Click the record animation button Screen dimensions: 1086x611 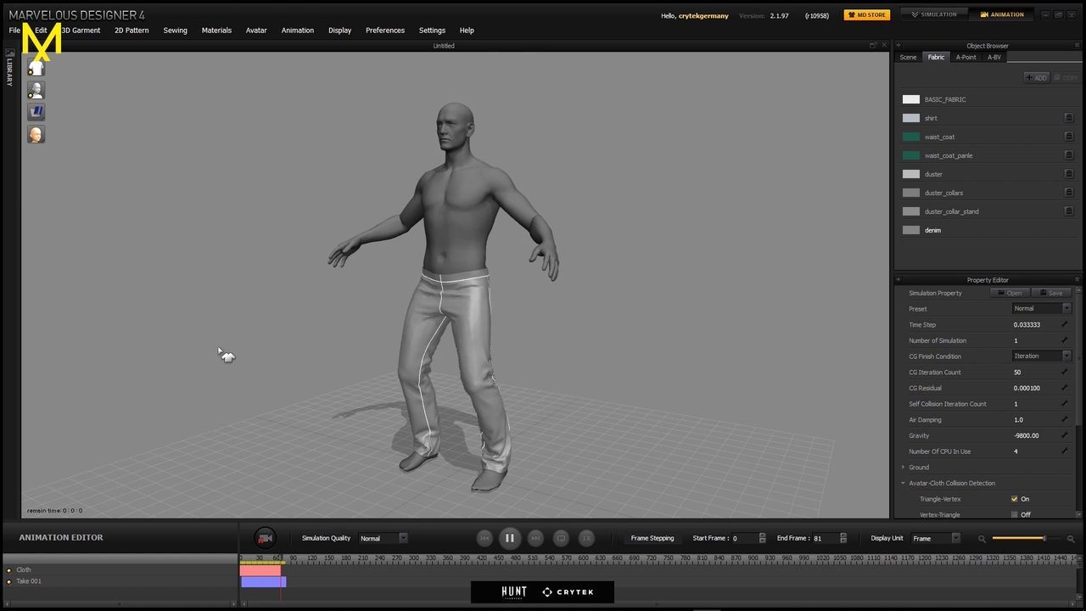pos(265,538)
